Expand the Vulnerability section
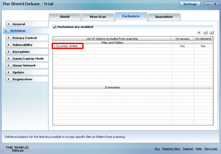 click(x=27, y=45)
